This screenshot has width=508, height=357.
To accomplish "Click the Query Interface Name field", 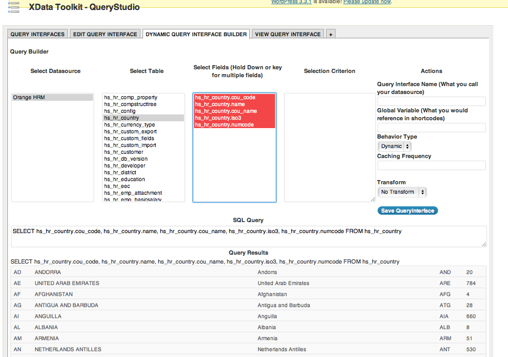I will click(x=432, y=101).
